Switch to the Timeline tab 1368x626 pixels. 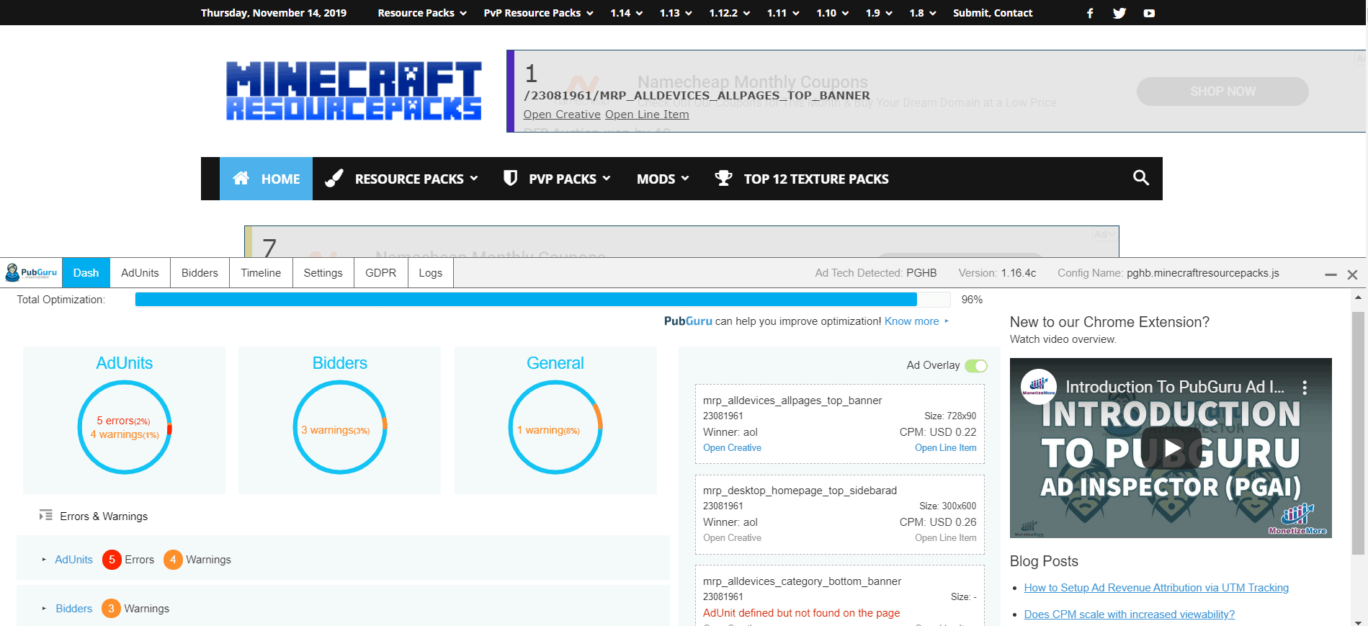261,273
